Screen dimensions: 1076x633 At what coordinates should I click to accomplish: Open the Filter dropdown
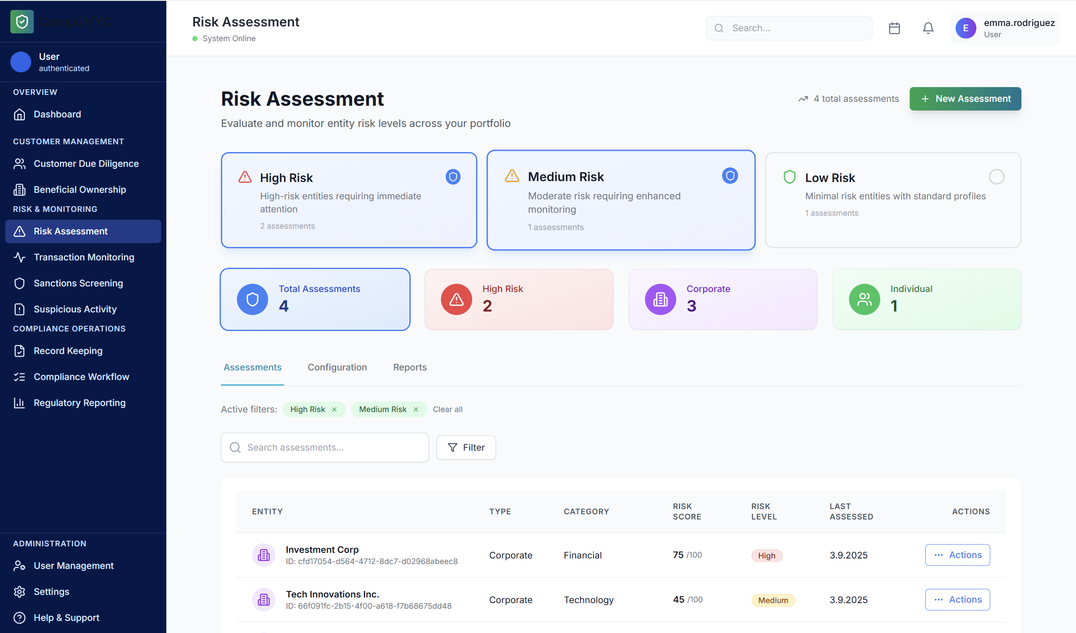pyautogui.click(x=466, y=448)
